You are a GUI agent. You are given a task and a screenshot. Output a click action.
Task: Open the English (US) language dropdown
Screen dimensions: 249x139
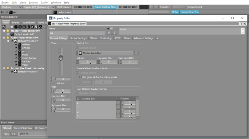click(x=39, y=7)
